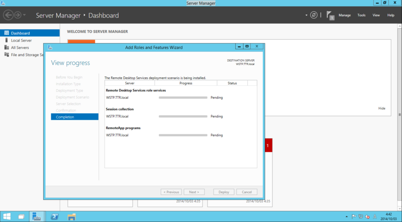This screenshot has height=222, width=402.
Task: Click Pending status for RemoteApp programs
Action: pos(217,135)
